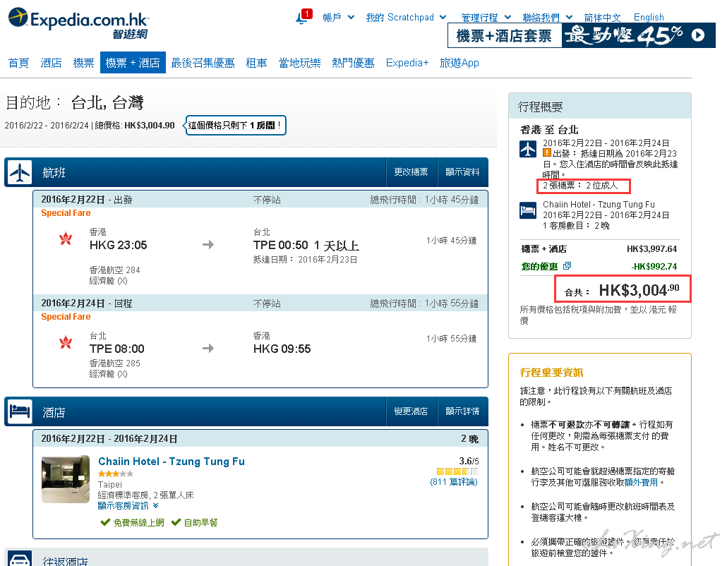Image resolution: width=727 pixels, height=566 pixels.
Task: Click 更改機票 change flight button
Action: 411,172
